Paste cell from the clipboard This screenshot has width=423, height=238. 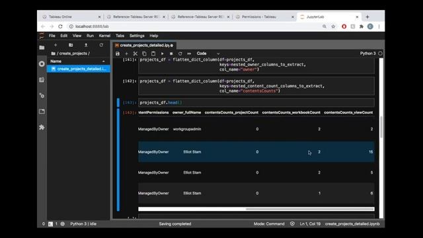[153, 54]
